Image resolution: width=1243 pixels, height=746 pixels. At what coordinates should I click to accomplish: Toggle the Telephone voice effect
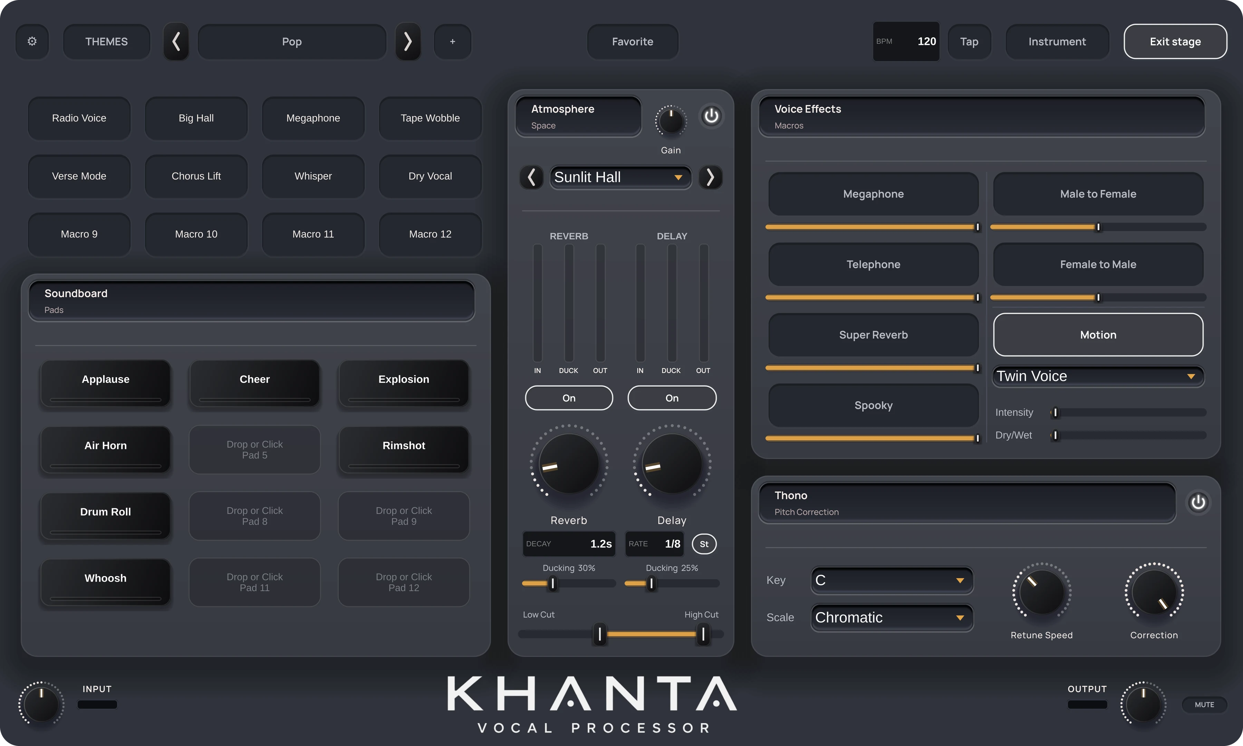tap(873, 265)
